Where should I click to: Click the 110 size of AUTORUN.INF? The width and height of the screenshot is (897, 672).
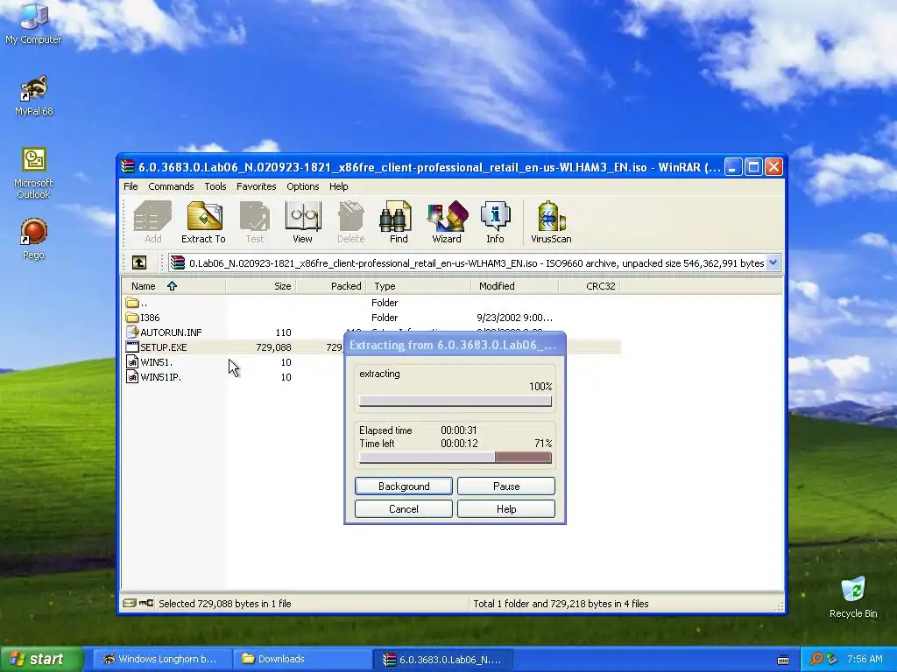(283, 332)
